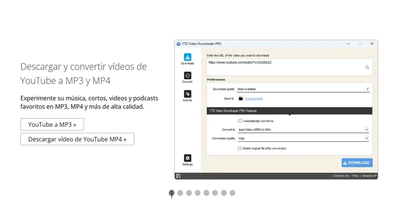Open the Download quality dropdown
The height and width of the screenshot is (223, 402).
pyautogui.click(x=303, y=89)
